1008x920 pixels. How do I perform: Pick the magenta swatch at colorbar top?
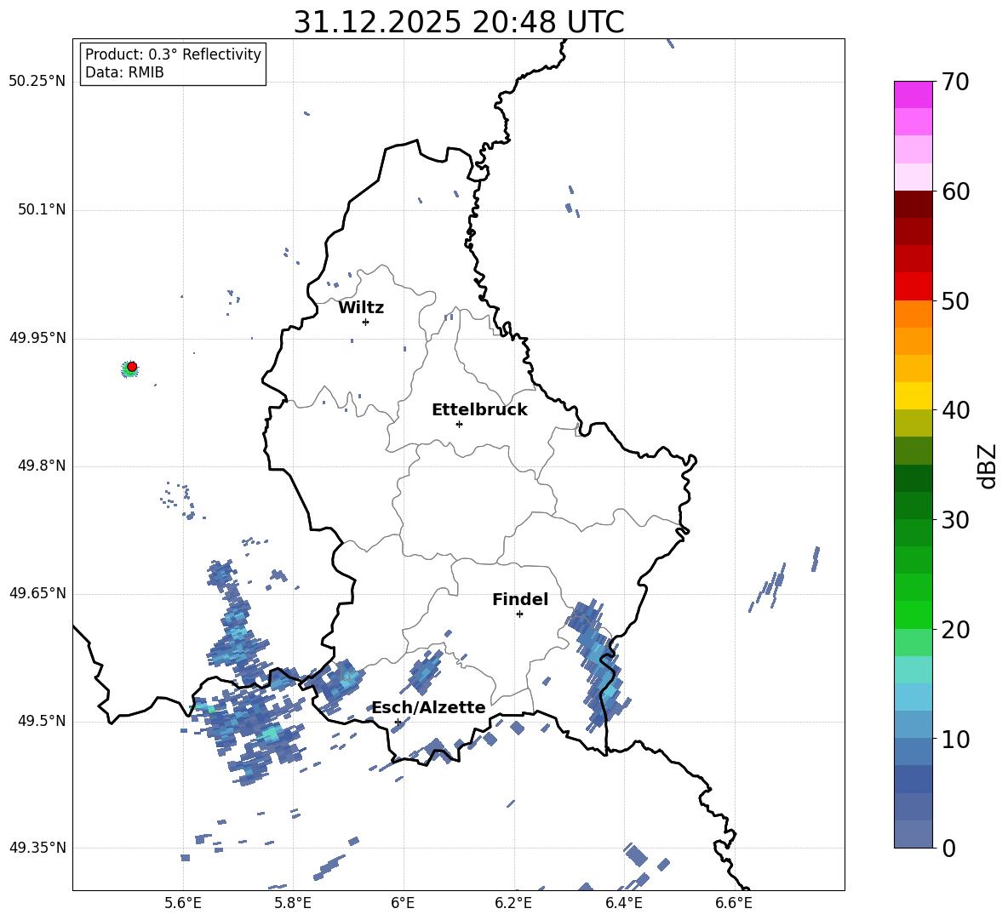(x=913, y=94)
